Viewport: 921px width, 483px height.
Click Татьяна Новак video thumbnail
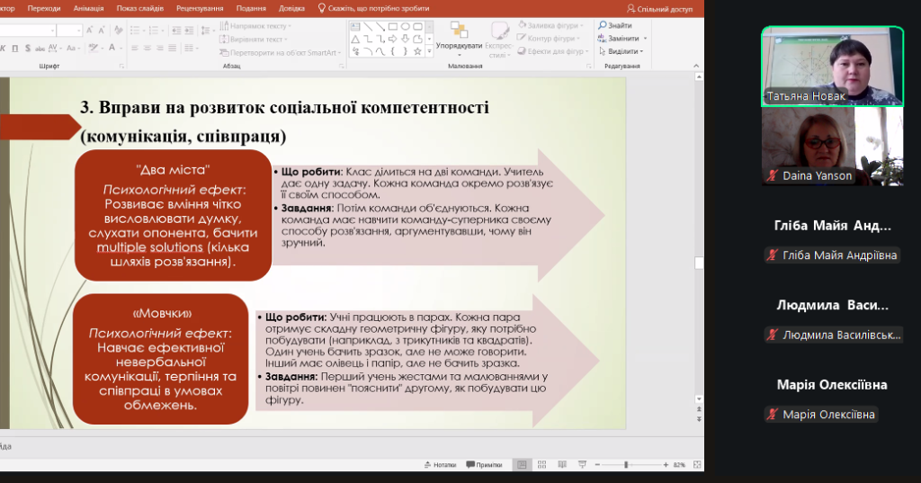click(x=832, y=67)
